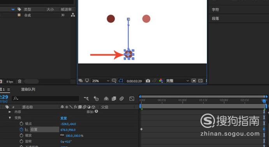Click the 8 bpc color depth button

tap(10, 82)
